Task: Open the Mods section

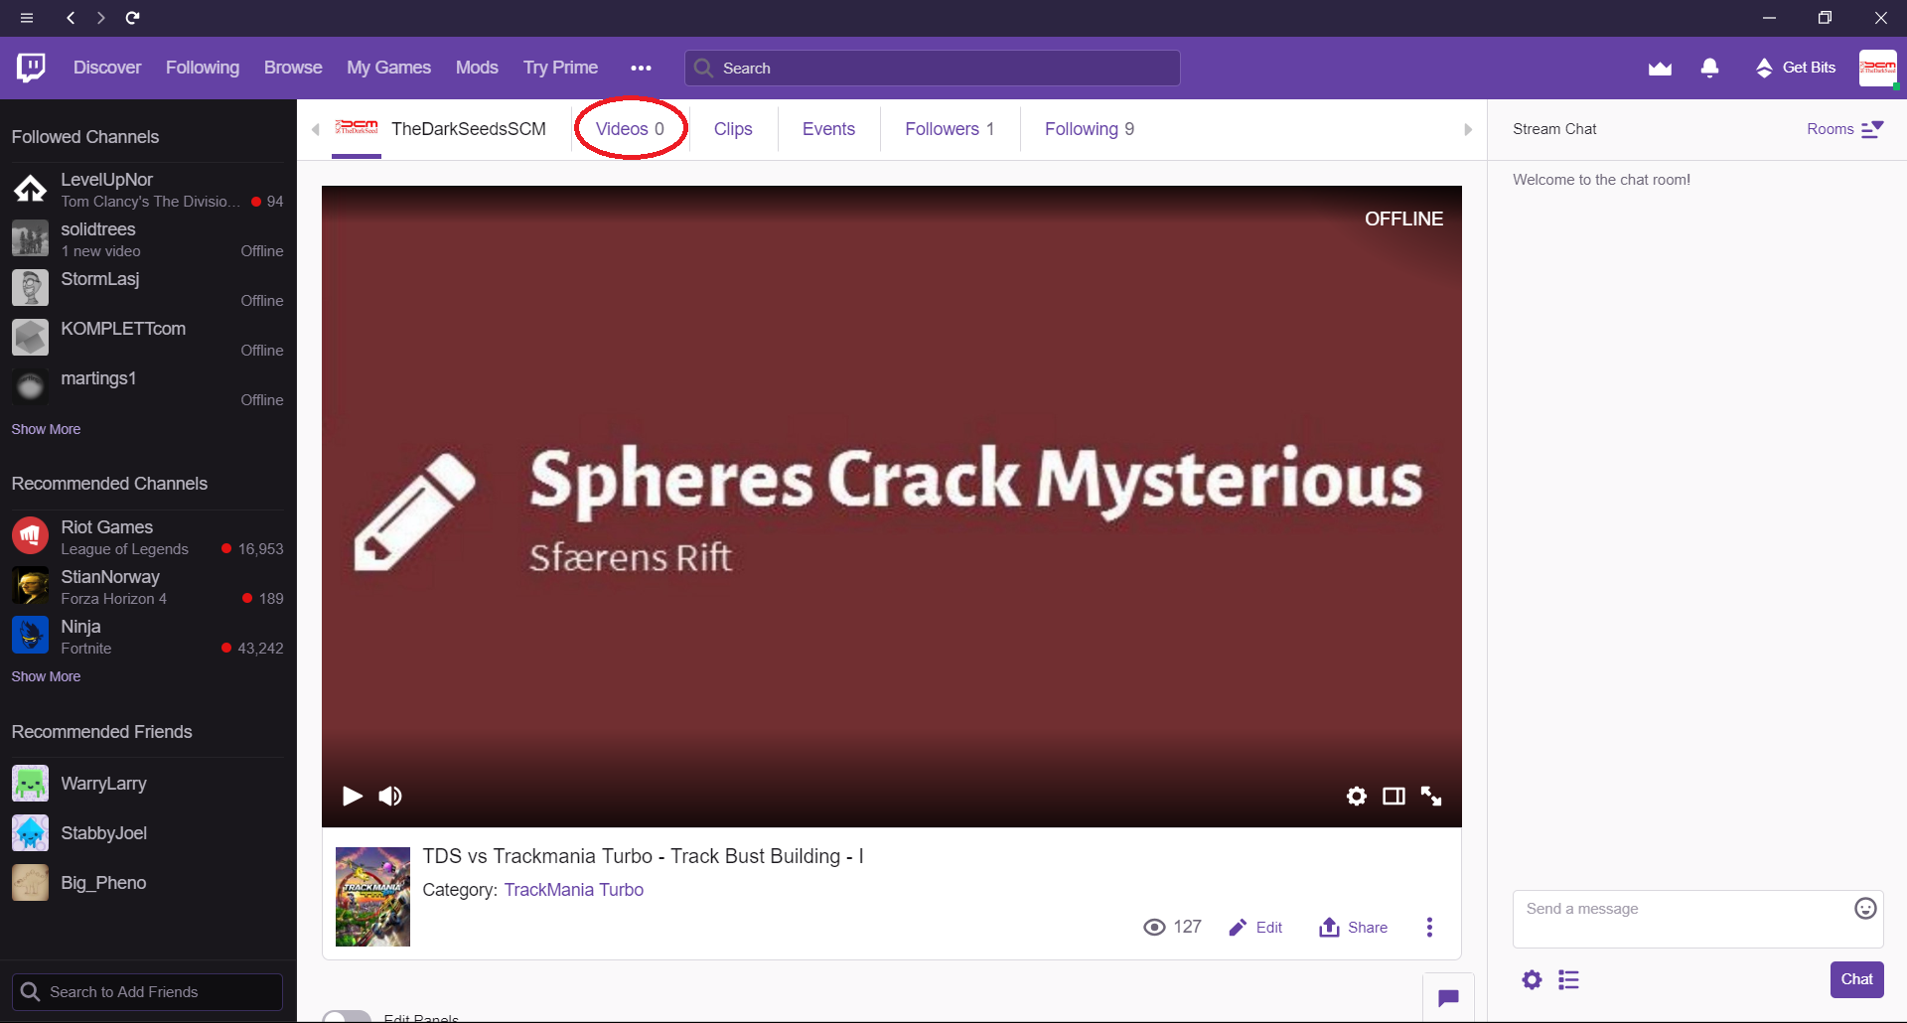Action: pos(477,68)
